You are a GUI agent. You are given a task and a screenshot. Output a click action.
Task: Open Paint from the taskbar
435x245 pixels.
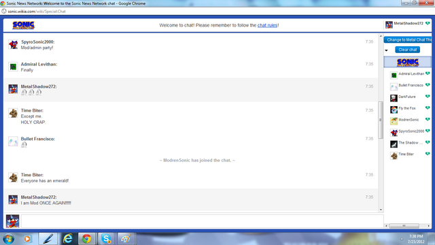pos(126,239)
